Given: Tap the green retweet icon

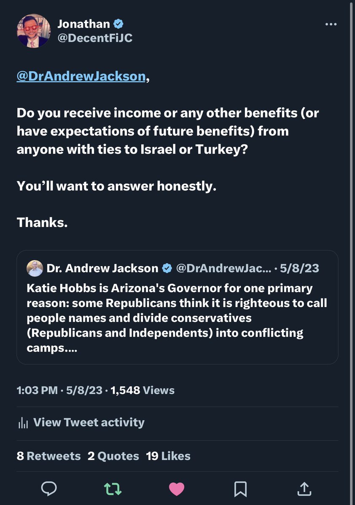Looking at the screenshot, I should [x=113, y=489].
